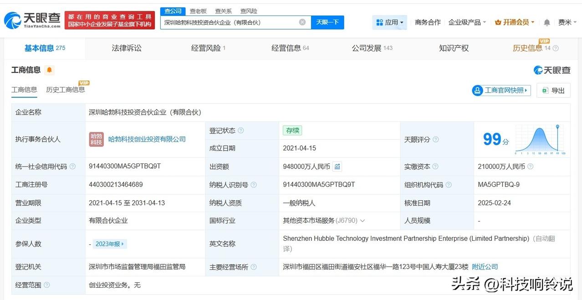Screen dimensions: 582x300
Task: Expand the 其他资本市场服务 industry chevron
Action: (x=362, y=221)
